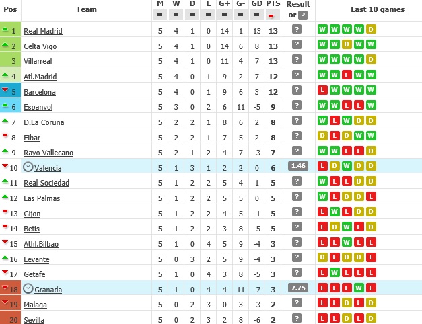Viewport: 422px width, 324px height.
Task: Open the Rayo Vallecano team link
Action: [x=48, y=153]
